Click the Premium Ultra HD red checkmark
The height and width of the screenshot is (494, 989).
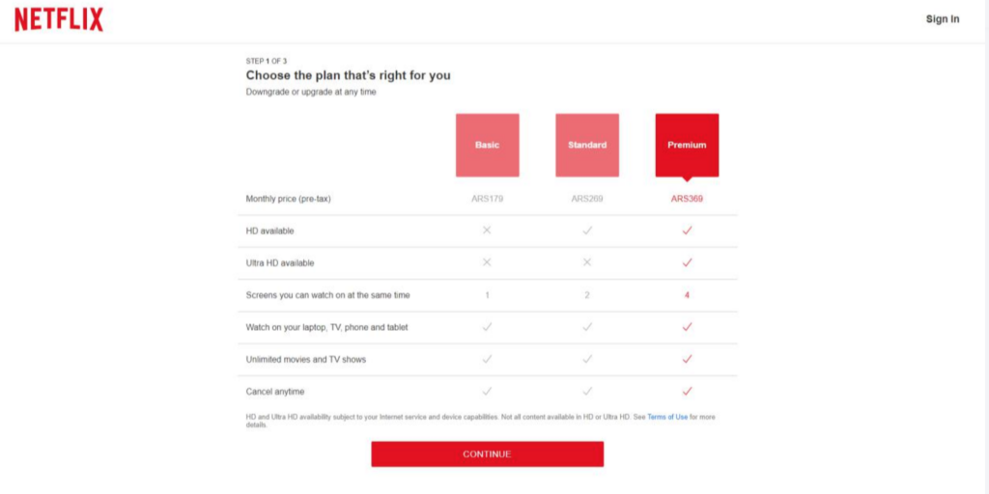pos(687,262)
